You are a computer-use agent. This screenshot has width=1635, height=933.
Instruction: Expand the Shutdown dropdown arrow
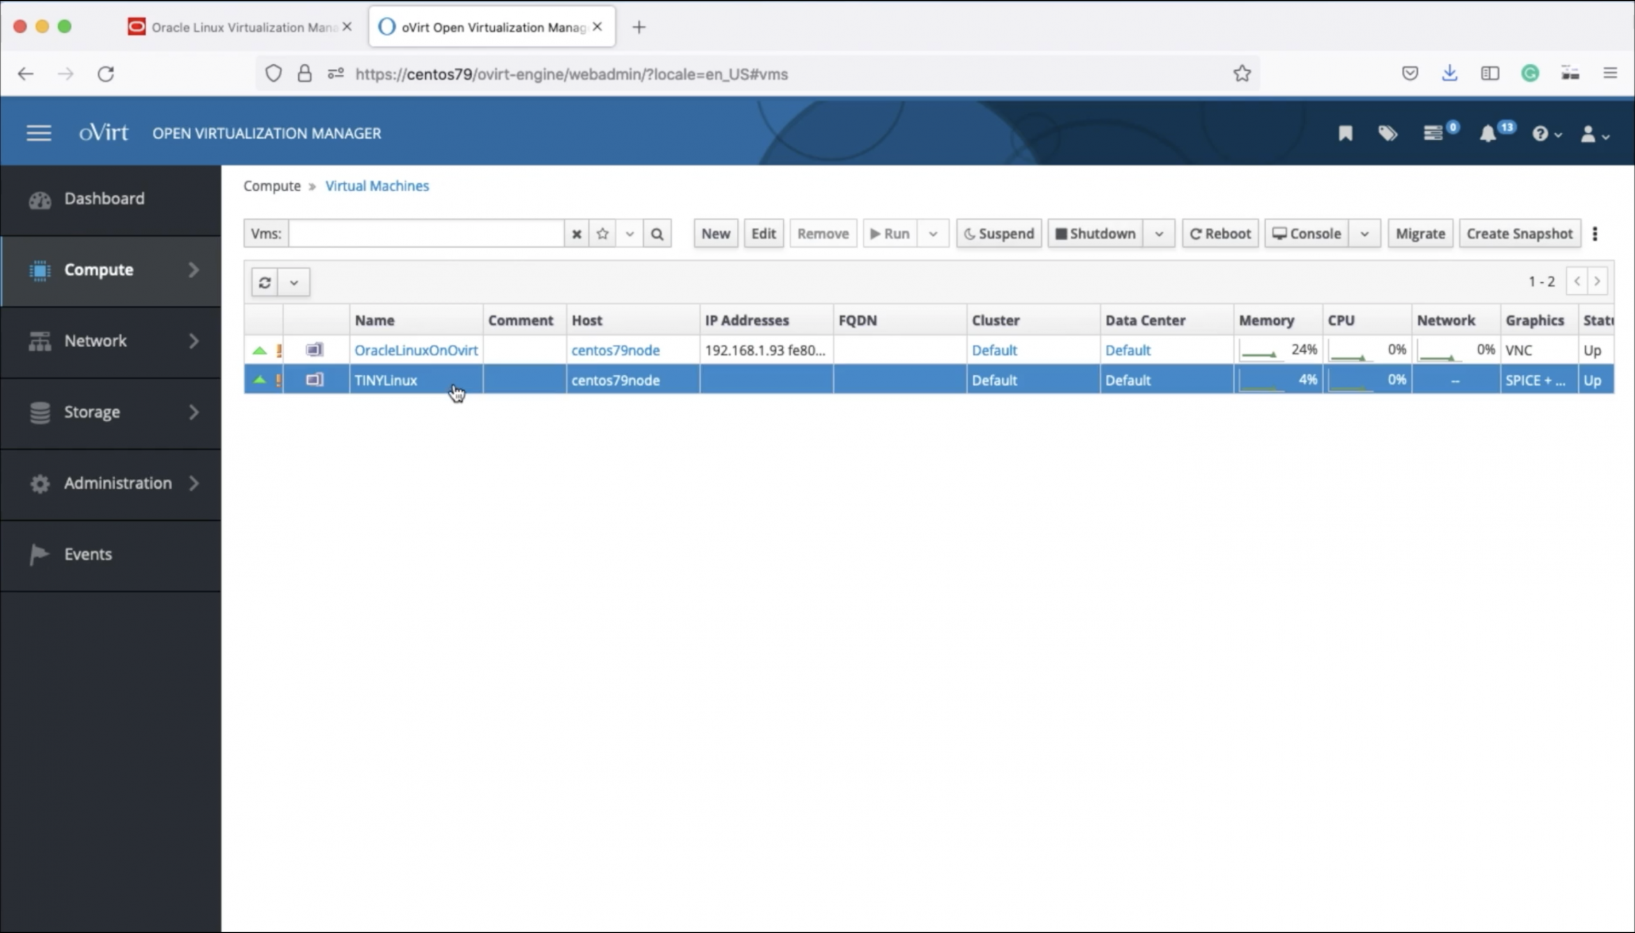1159,234
